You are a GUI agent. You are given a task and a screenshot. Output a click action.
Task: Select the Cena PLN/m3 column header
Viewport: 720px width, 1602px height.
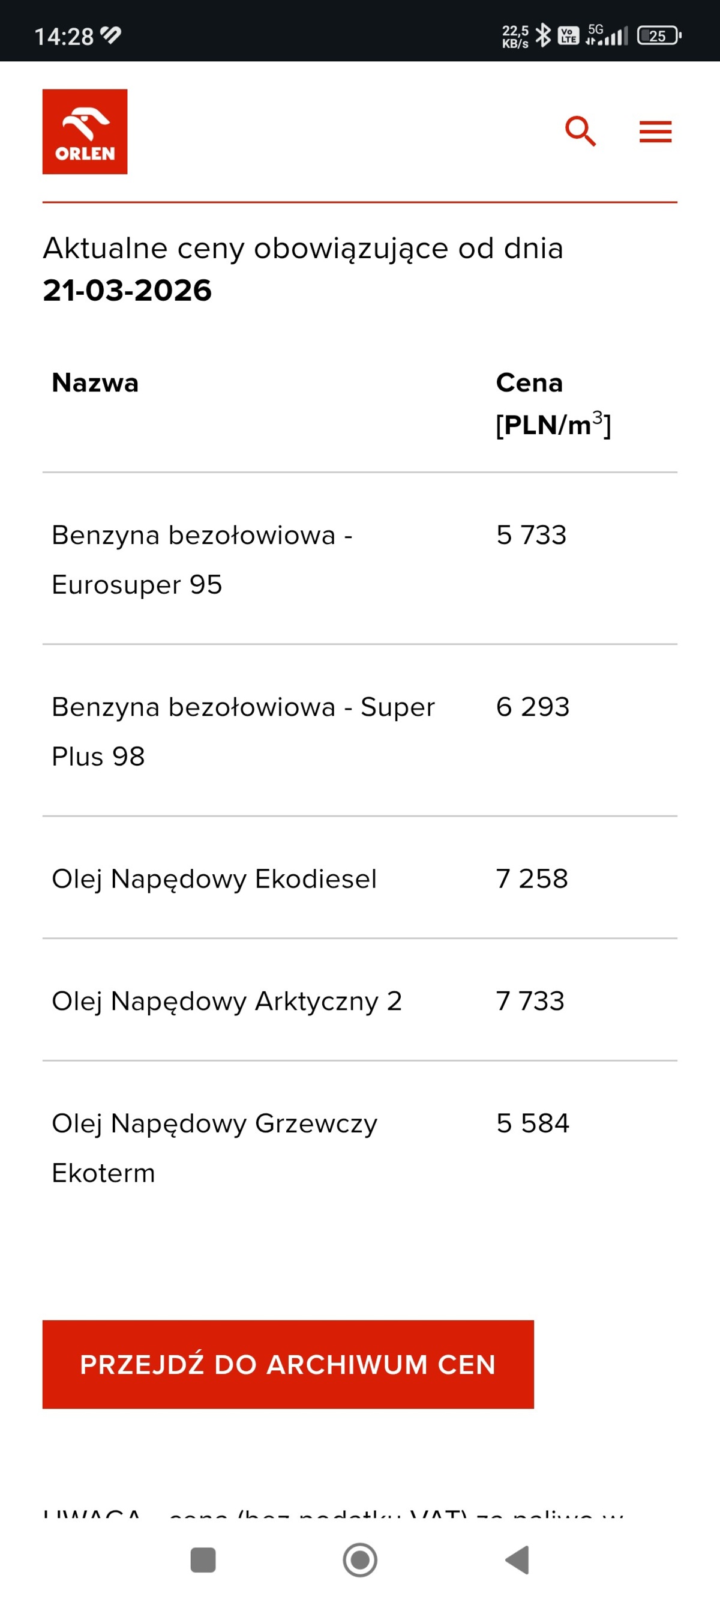551,404
